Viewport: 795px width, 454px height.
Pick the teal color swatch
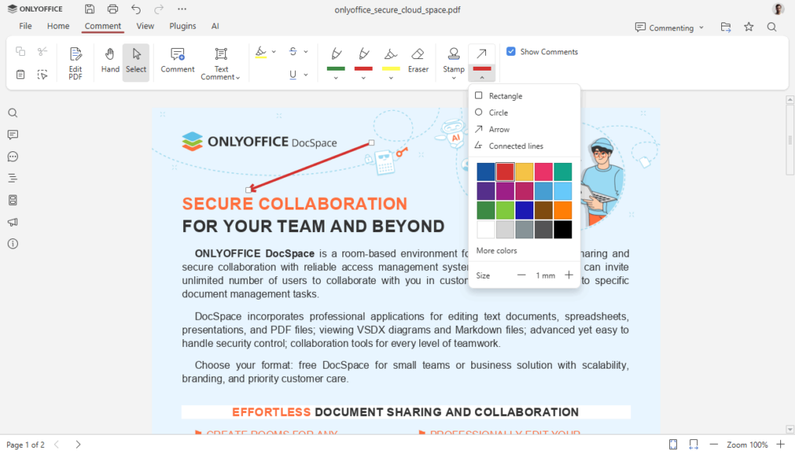(563, 171)
